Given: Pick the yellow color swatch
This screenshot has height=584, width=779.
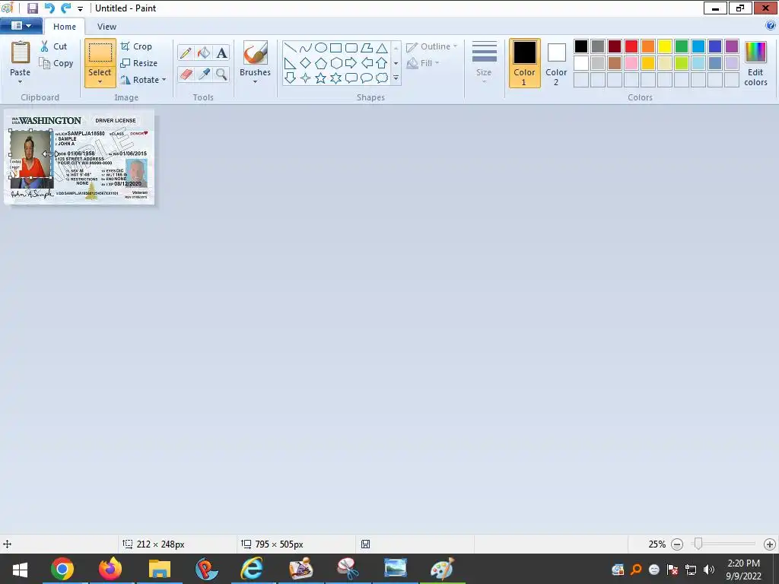Looking at the screenshot, I should coord(665,46).
